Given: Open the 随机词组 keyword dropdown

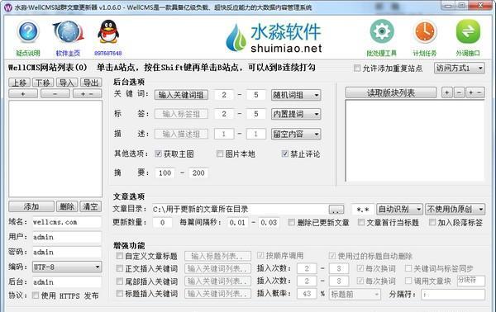Looking at the screenshot, I should (x=296, y=95).
